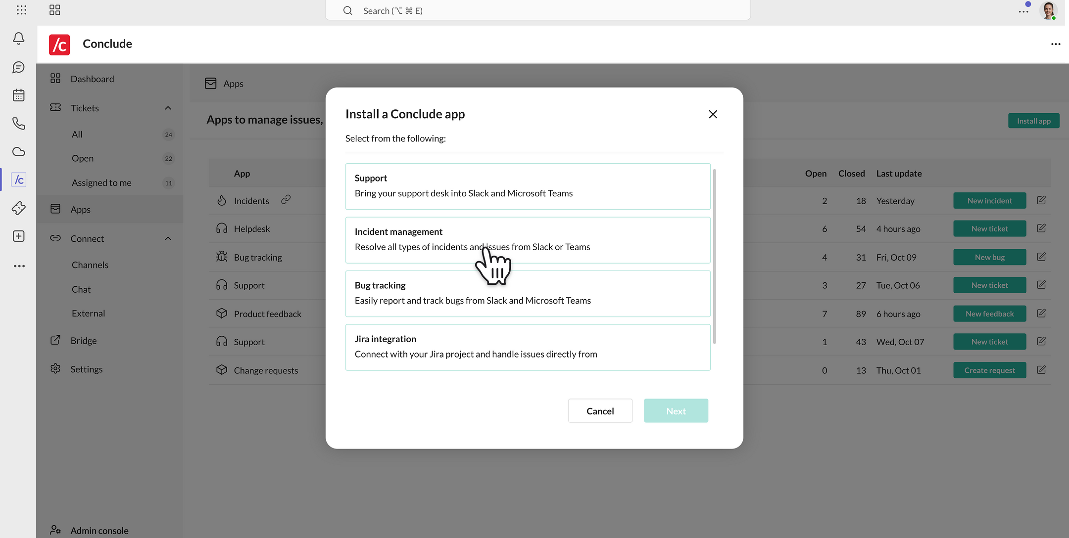
Task: Open Channels under Connect
Action: (x=90, y=265)
